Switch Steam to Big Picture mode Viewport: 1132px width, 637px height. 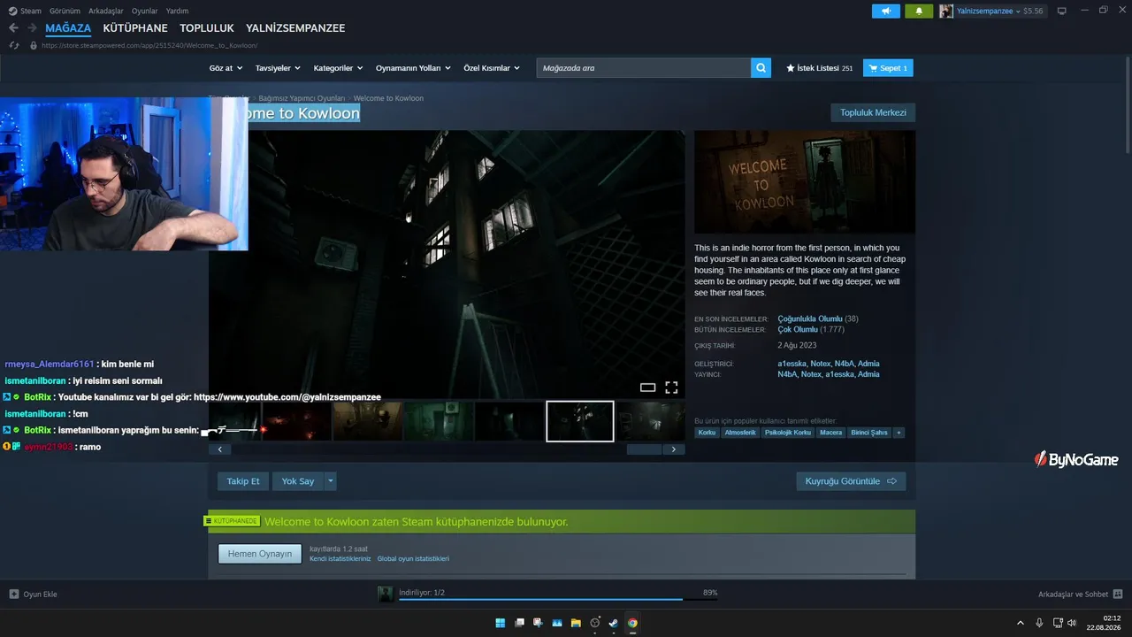pyautogui.click(x=1061, y=11)
